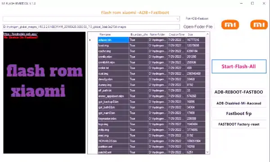
Task: Select the mdtp.img file cell
Action: pyautogui.click(x=113, y=130)
